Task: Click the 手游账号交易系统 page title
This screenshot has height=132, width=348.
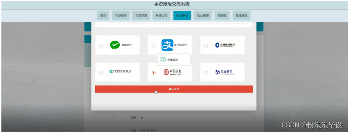Action: tap(172, 4)
